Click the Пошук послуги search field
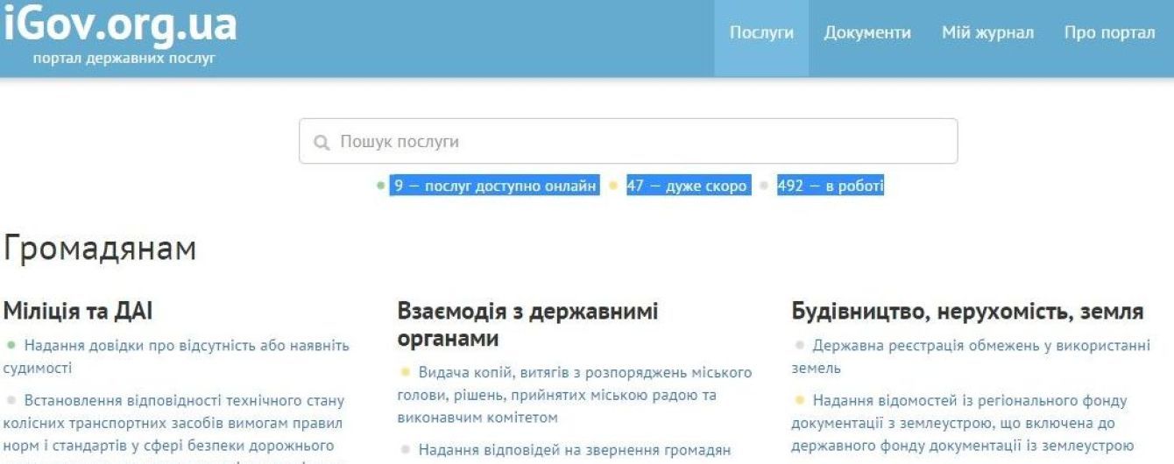The width and height of the screenshot is (1174, 464). pyautogui.click(x=628, y=141)
